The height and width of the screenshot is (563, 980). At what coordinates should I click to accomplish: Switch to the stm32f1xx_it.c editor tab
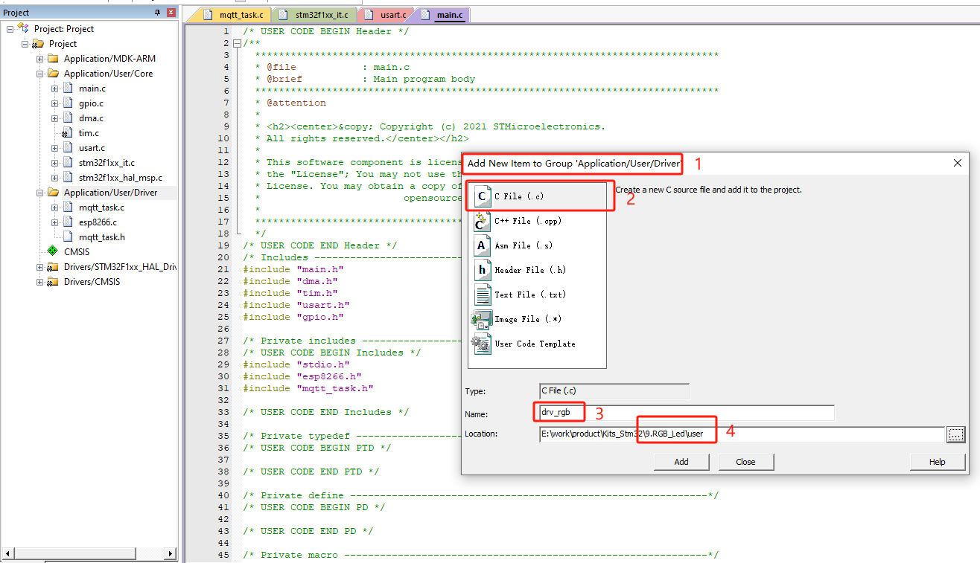314,15
